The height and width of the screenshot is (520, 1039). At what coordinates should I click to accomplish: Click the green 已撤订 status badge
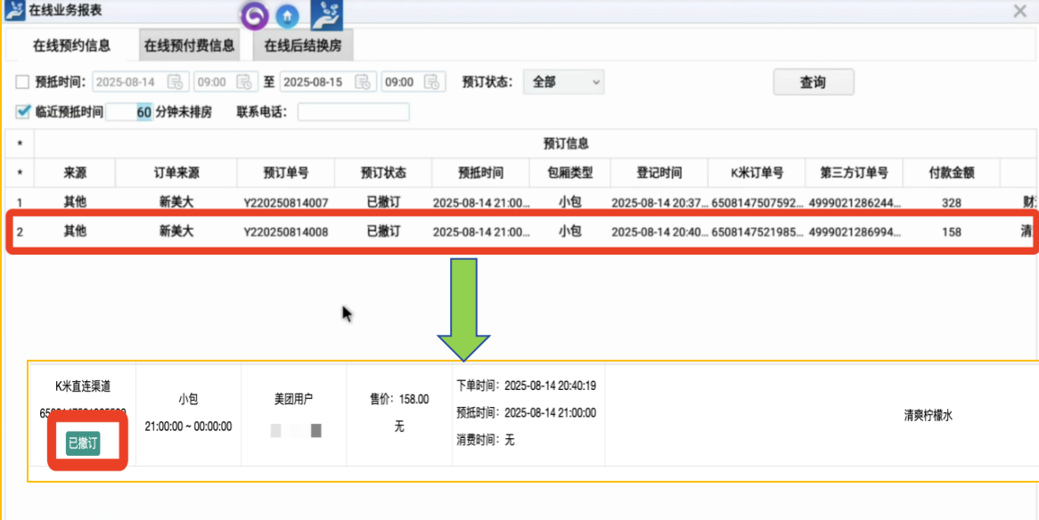(x=82, y=443)
